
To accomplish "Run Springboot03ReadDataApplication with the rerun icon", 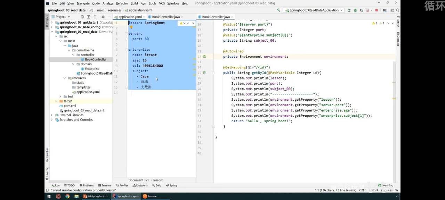I will (x=349, y=10).
